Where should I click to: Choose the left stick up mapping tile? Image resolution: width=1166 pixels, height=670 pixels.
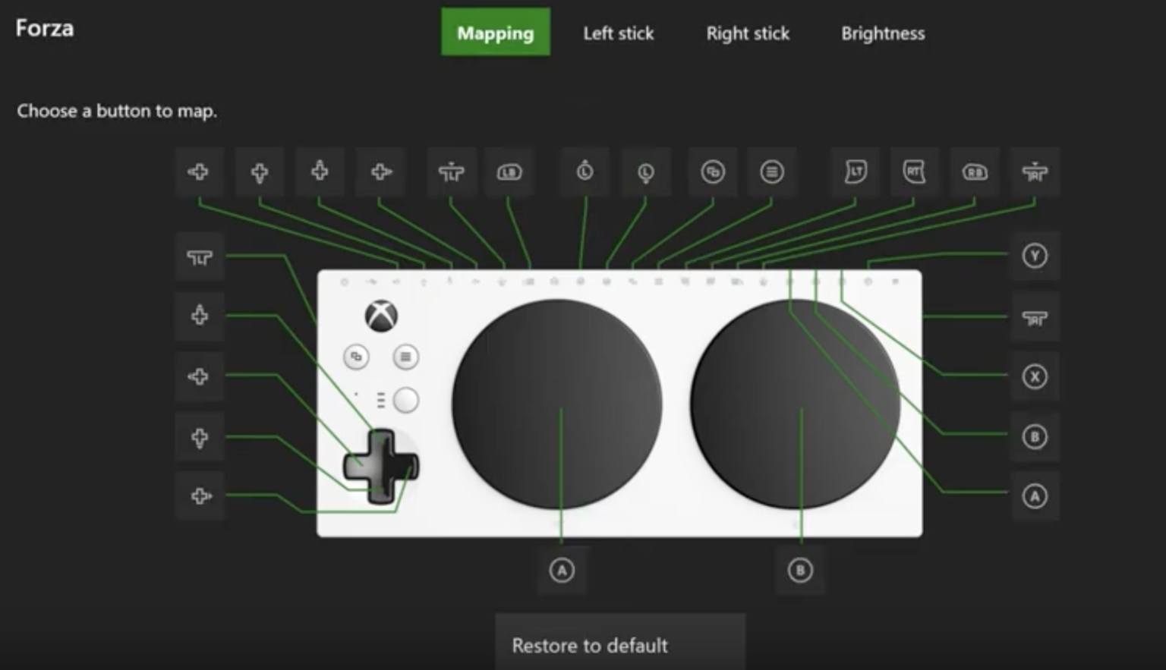coord(585,173)
